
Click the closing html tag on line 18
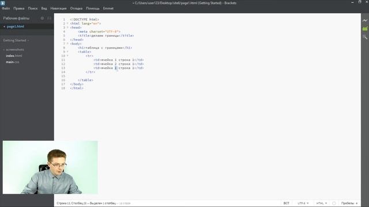click(x=77, y=88)
